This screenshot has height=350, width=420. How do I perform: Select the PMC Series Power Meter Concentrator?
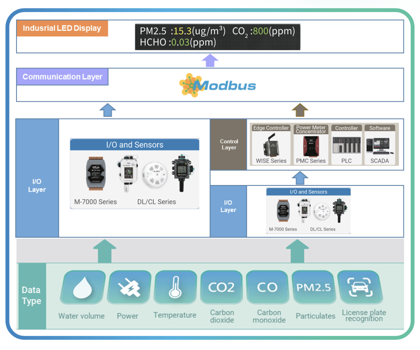[x=311, y=145]
